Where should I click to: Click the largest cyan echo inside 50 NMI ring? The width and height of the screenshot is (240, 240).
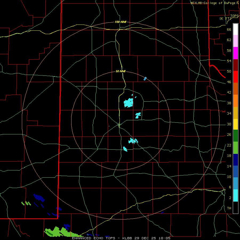[128, 103]
